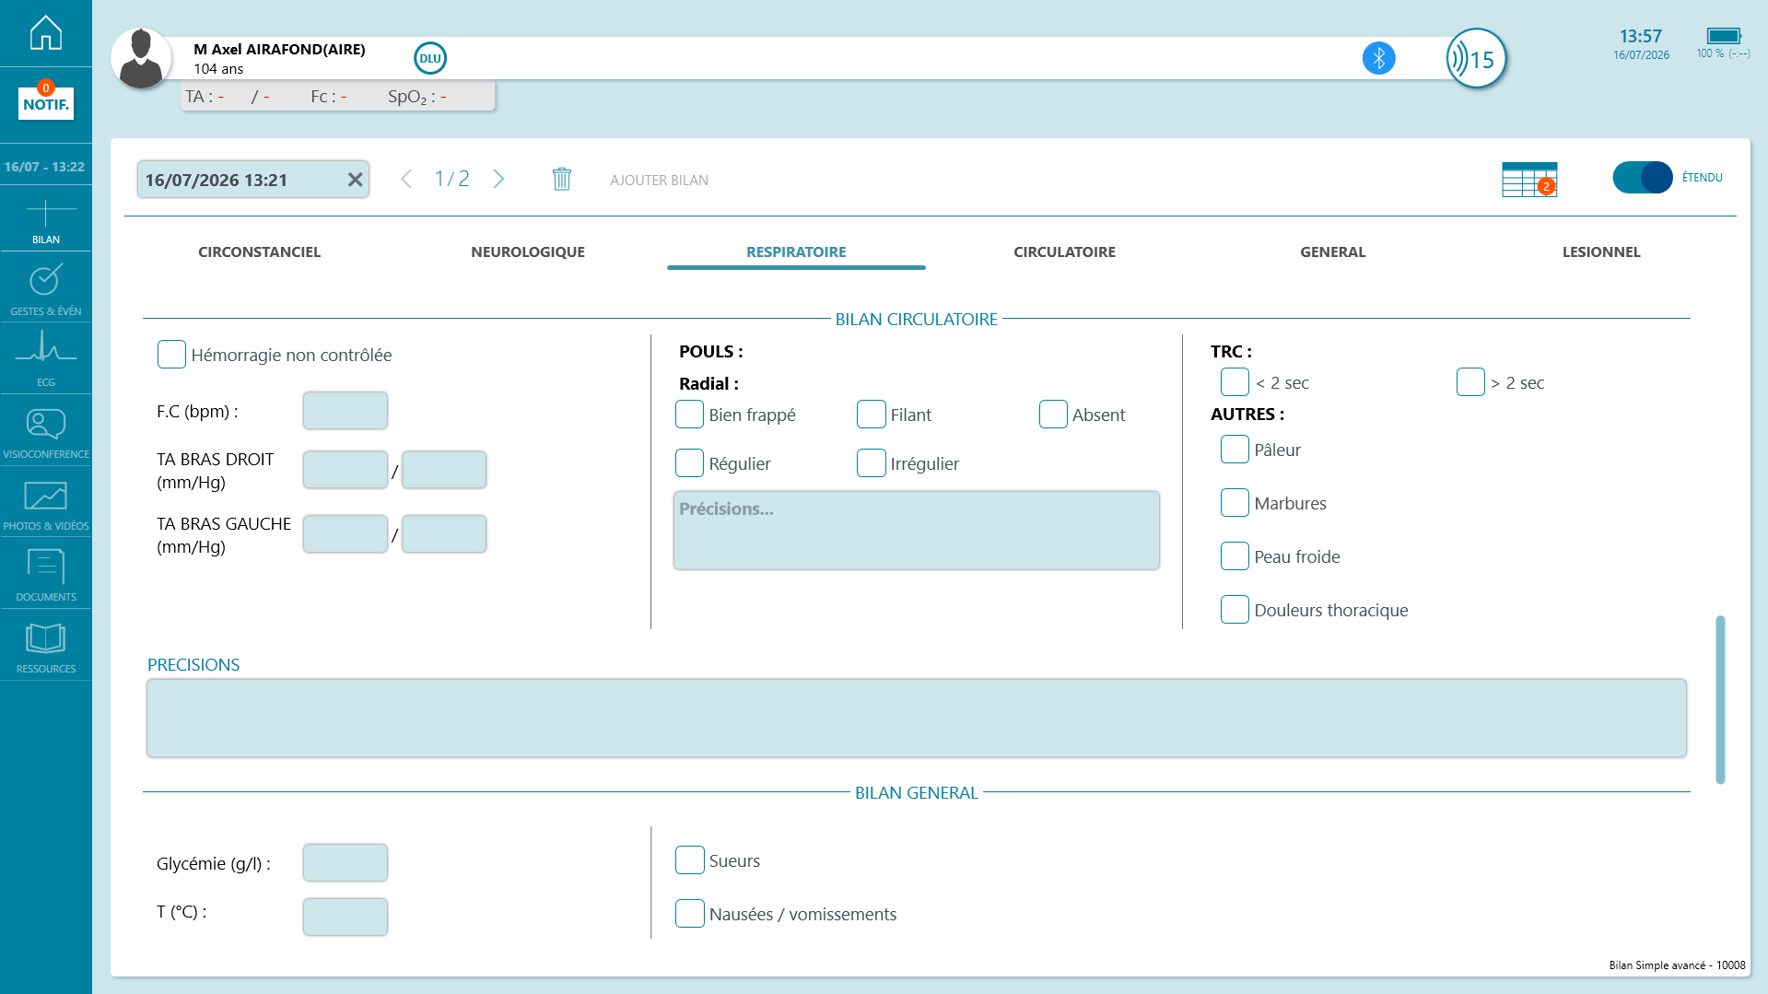Viewport: 1768px width, 994px height.
Task: Delete bilan with trash icon
Action: pyautogui.click(x=562, y=179)
